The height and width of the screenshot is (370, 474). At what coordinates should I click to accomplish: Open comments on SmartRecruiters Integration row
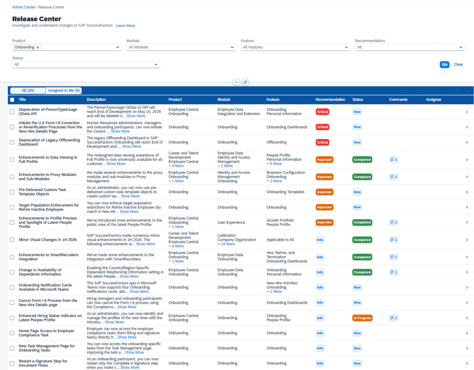pyautogui.click(x=393, y=257)
